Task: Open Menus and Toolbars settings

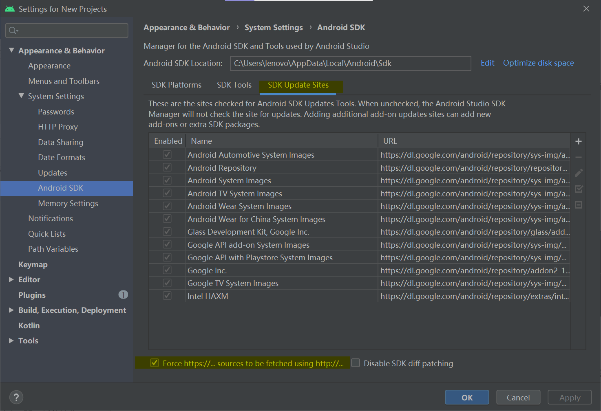Action: coord(64,81)
